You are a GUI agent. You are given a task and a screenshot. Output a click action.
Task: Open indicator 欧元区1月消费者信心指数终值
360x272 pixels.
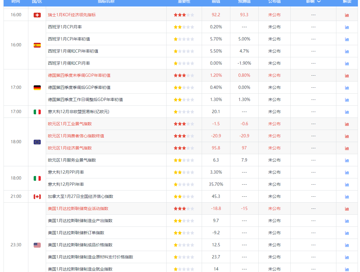click(x=76, y=136)
